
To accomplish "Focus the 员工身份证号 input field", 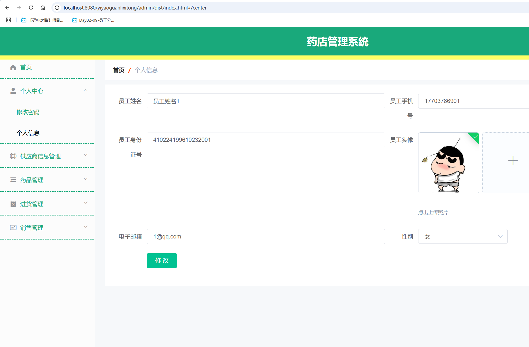I will 266,140.
